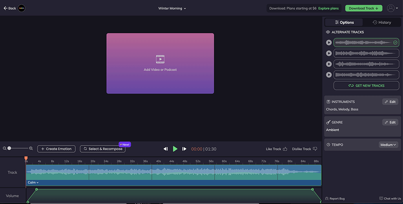Edit the Instruments setting
The height and width of the screenshot is (204, 403).
(390, 102)
